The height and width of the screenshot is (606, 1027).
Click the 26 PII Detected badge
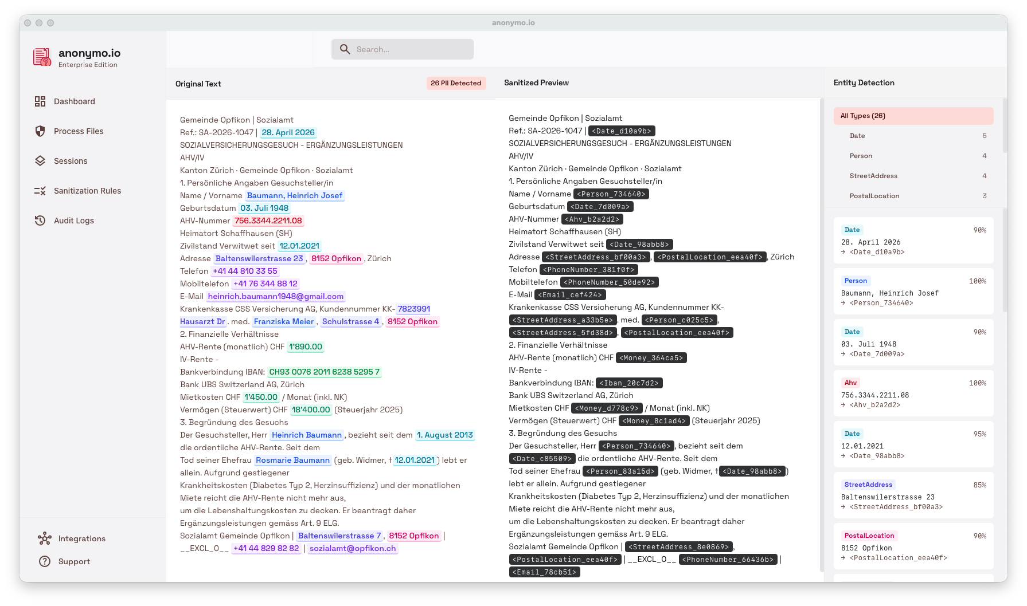[456, 83]
